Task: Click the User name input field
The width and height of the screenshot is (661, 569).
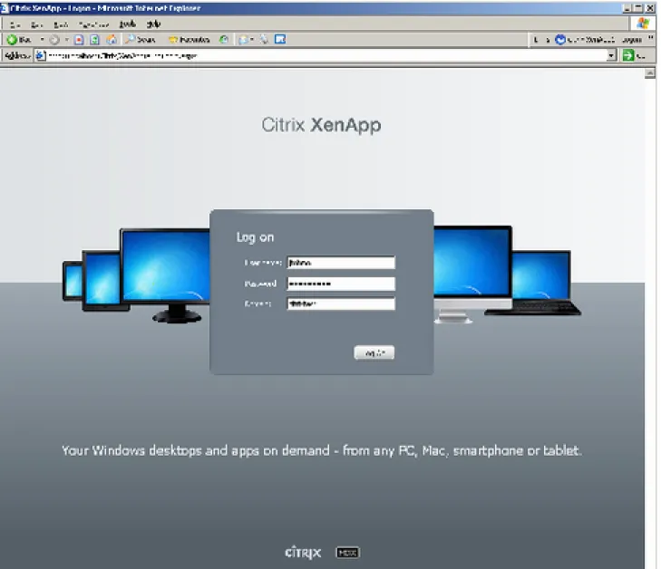Action: (341, 263)
